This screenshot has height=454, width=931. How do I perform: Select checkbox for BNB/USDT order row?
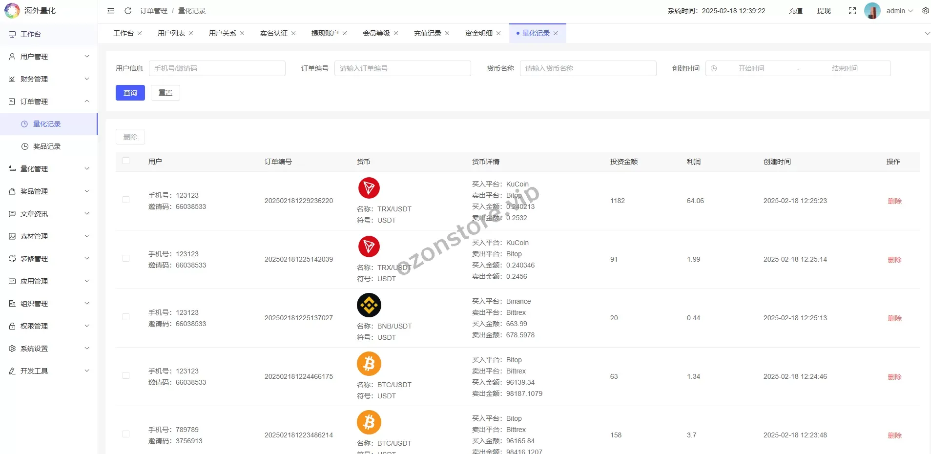click(126, 317)
